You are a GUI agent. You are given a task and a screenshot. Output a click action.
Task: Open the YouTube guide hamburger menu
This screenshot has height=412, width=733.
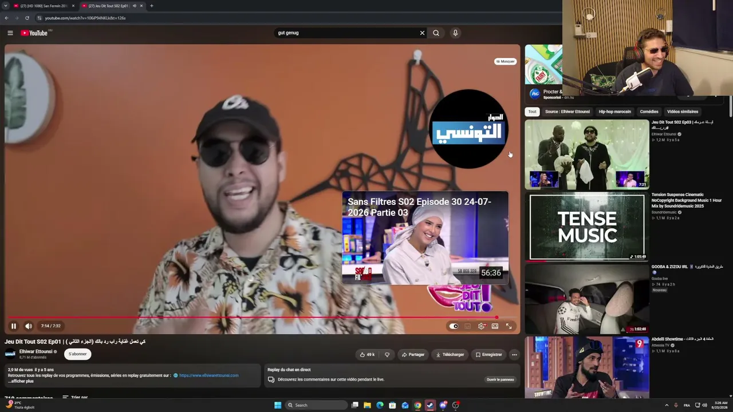(10, 33)
